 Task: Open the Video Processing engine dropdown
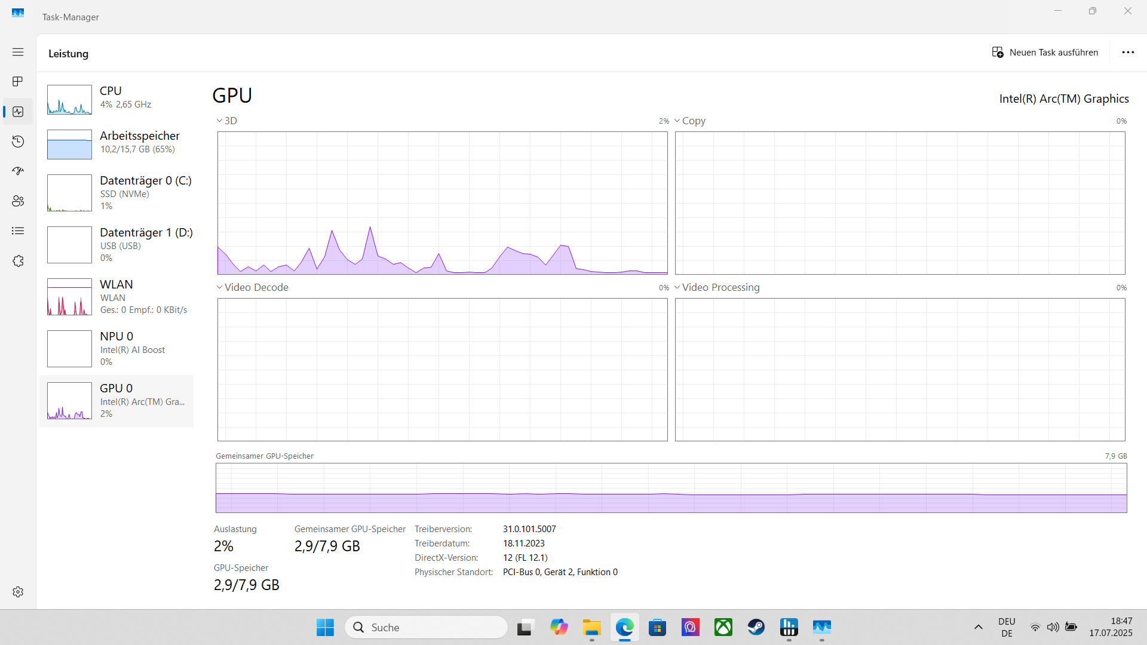tap(717, 287)
